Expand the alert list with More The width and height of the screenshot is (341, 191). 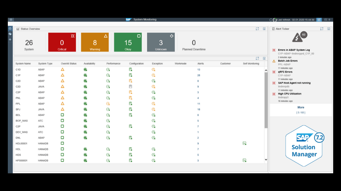tap(301, 107)
